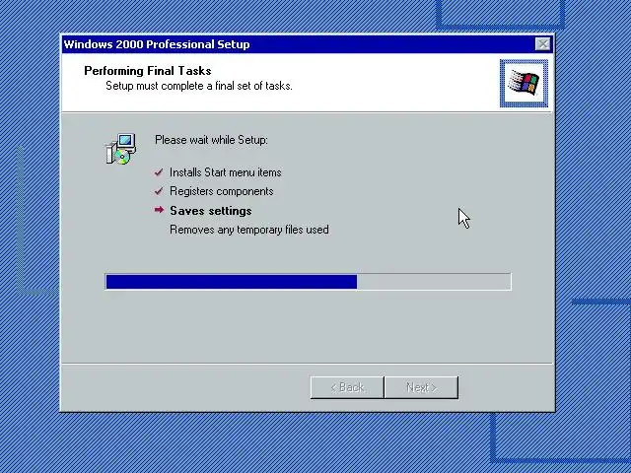Click the 'Please wait while Setup:' text
Viewport: 631px width, 473px height.
coord(211,140)
